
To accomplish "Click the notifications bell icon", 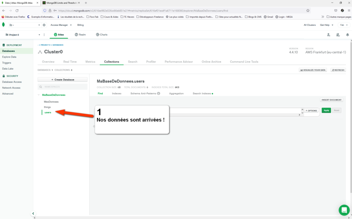I will click(348, 35).
